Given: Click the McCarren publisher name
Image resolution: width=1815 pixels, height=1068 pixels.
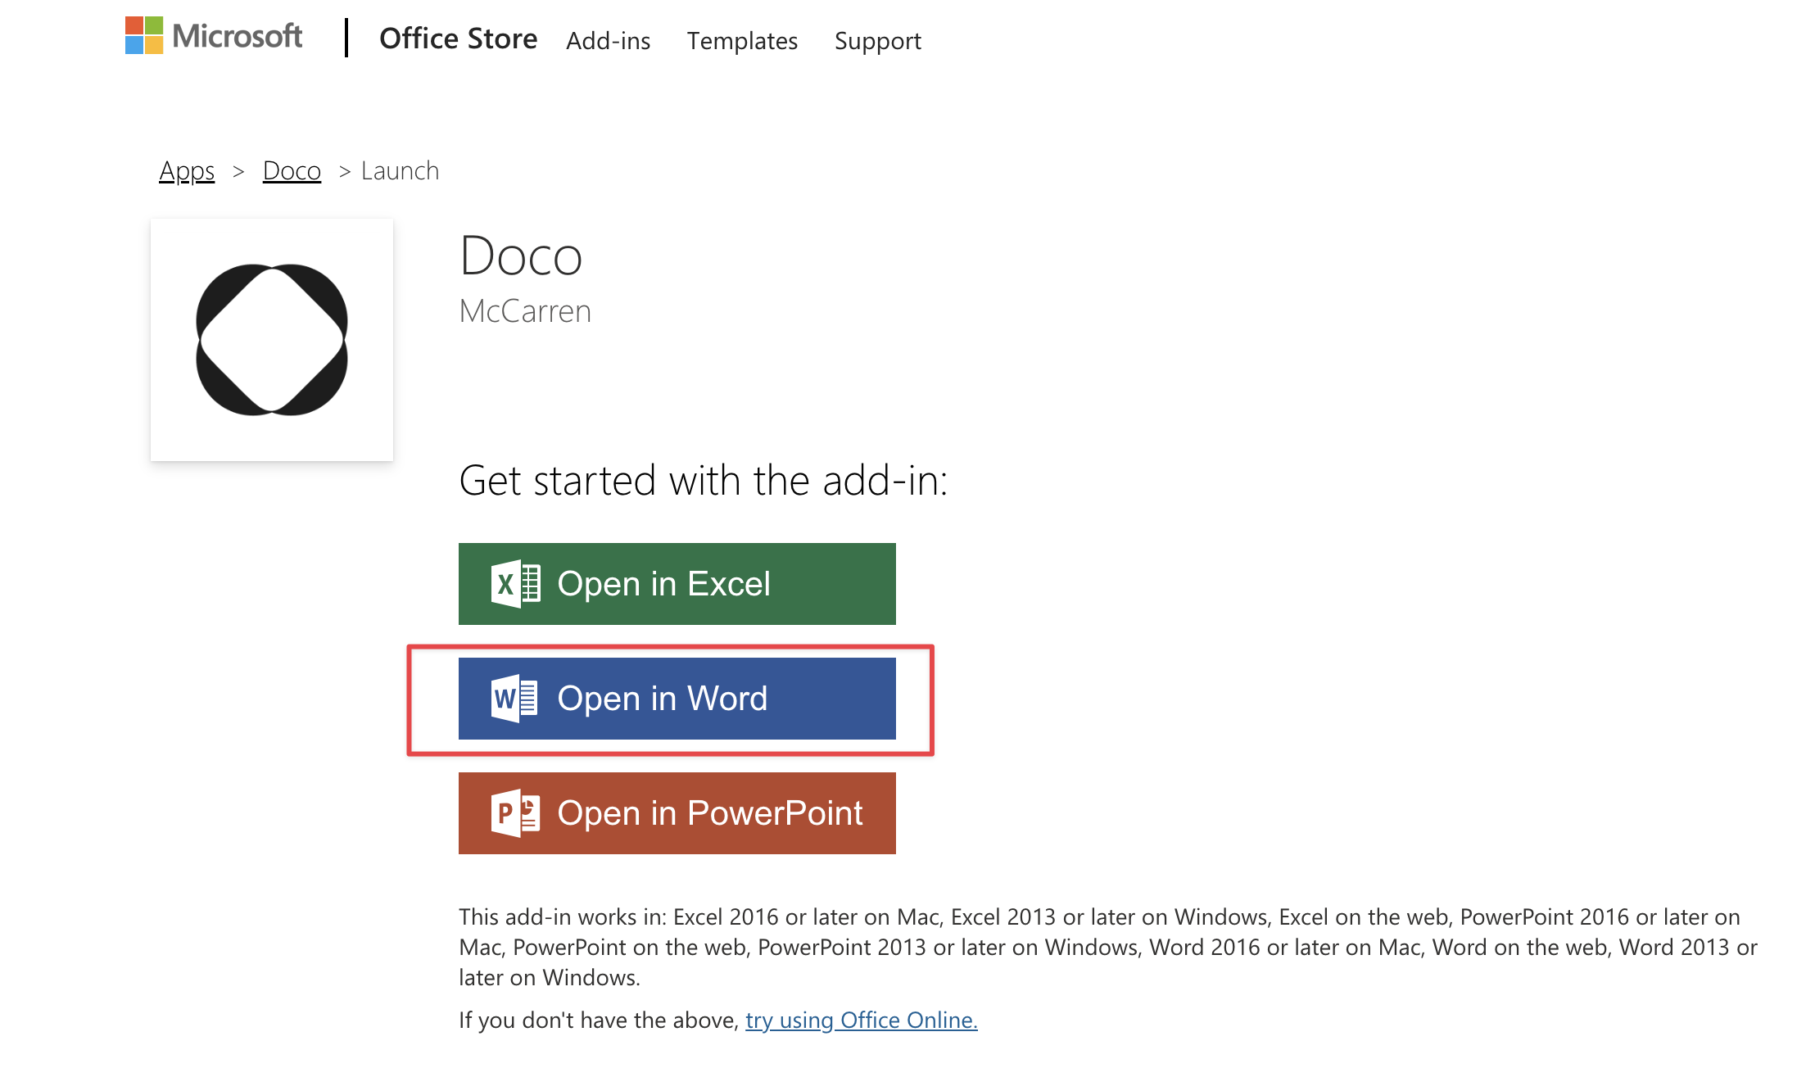Looking at the screenshot, I should (524, 310).
